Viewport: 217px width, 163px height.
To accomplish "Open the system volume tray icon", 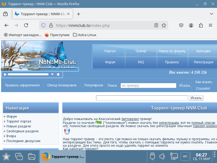I will pos(162,156).
